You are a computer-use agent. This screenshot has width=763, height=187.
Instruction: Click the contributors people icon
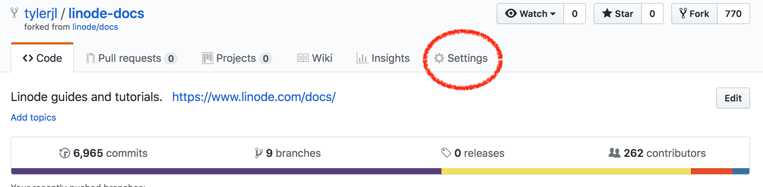[x=614, y=153]
